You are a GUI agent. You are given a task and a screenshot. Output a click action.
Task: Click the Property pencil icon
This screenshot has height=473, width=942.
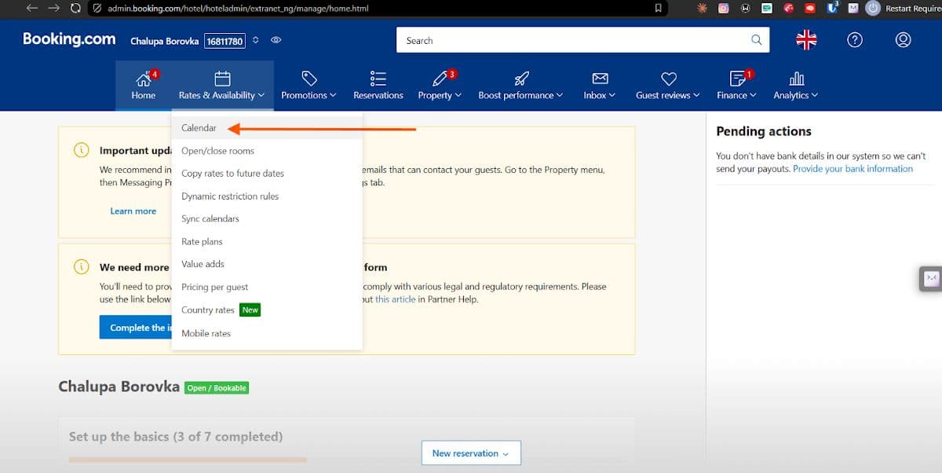pyautogui.click(x=439, y=79)
